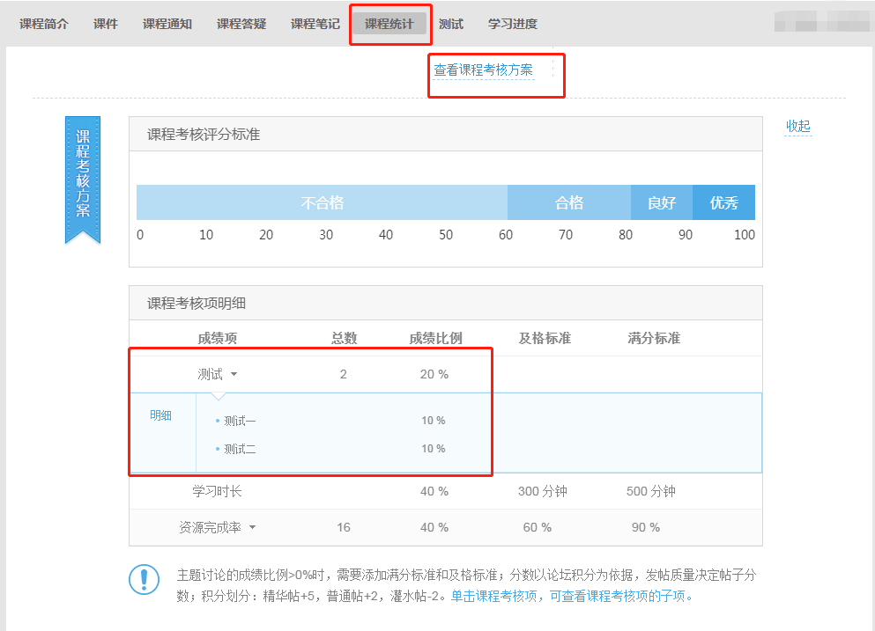Expand the 资源完成率 dropdown arrow
875x631 pixels.
point(252,528)
